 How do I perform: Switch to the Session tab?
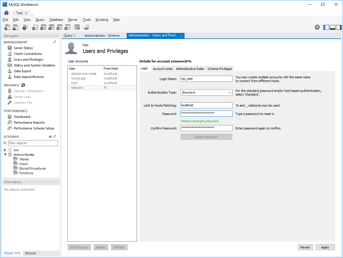[x=30, y=253]
